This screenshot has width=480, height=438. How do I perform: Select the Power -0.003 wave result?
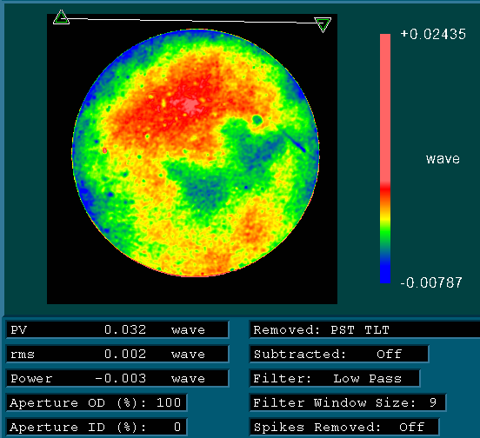pos(117,379)
